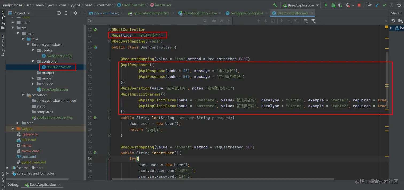Click the previous occurrence up arrow

pyautogui.click(x=258, y=21)
